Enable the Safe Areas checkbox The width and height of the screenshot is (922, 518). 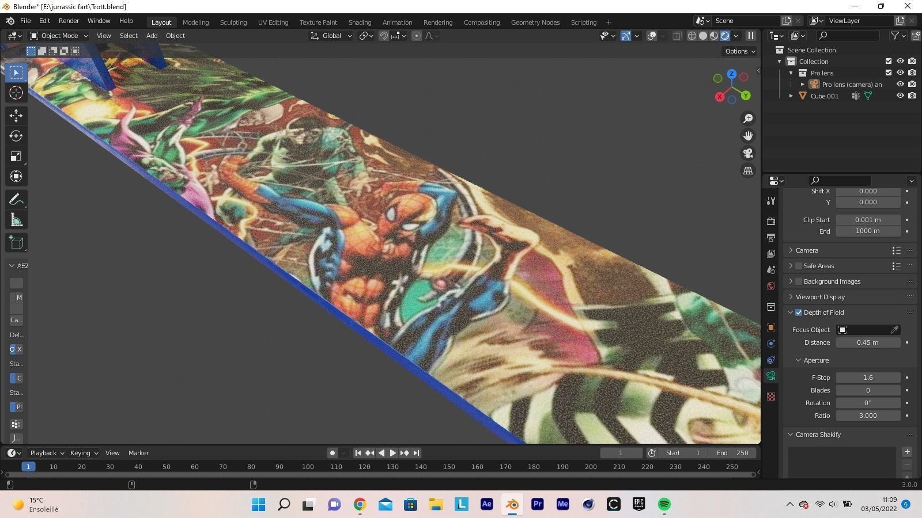pyautogui.click(x=799, y=266)
